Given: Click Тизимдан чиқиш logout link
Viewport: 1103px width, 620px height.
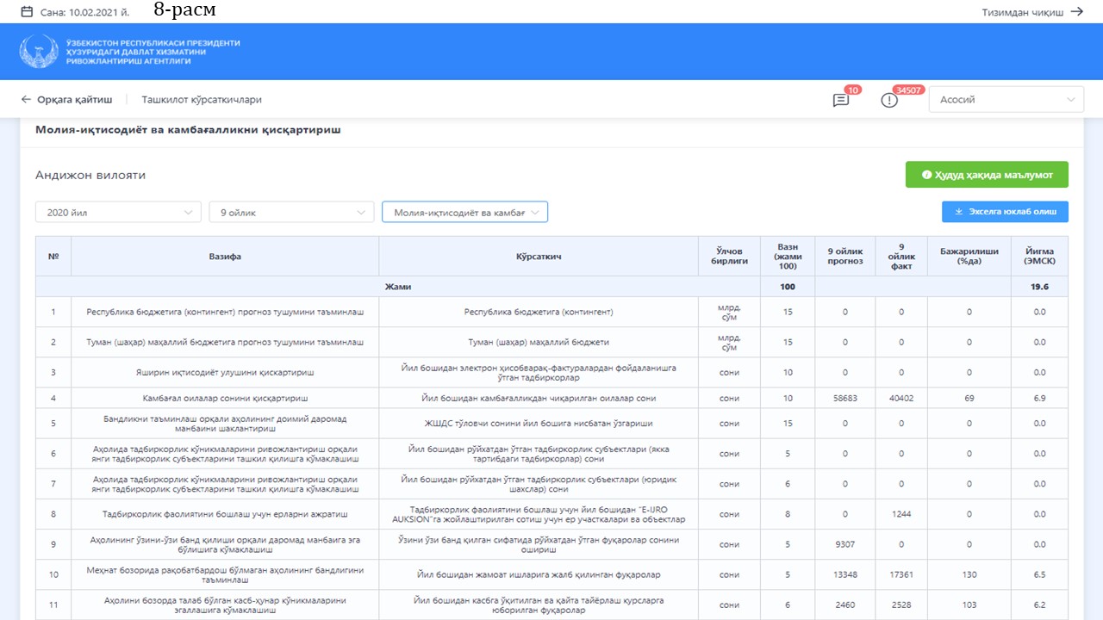Looking at the screenshot, I should click(1022, 12).
